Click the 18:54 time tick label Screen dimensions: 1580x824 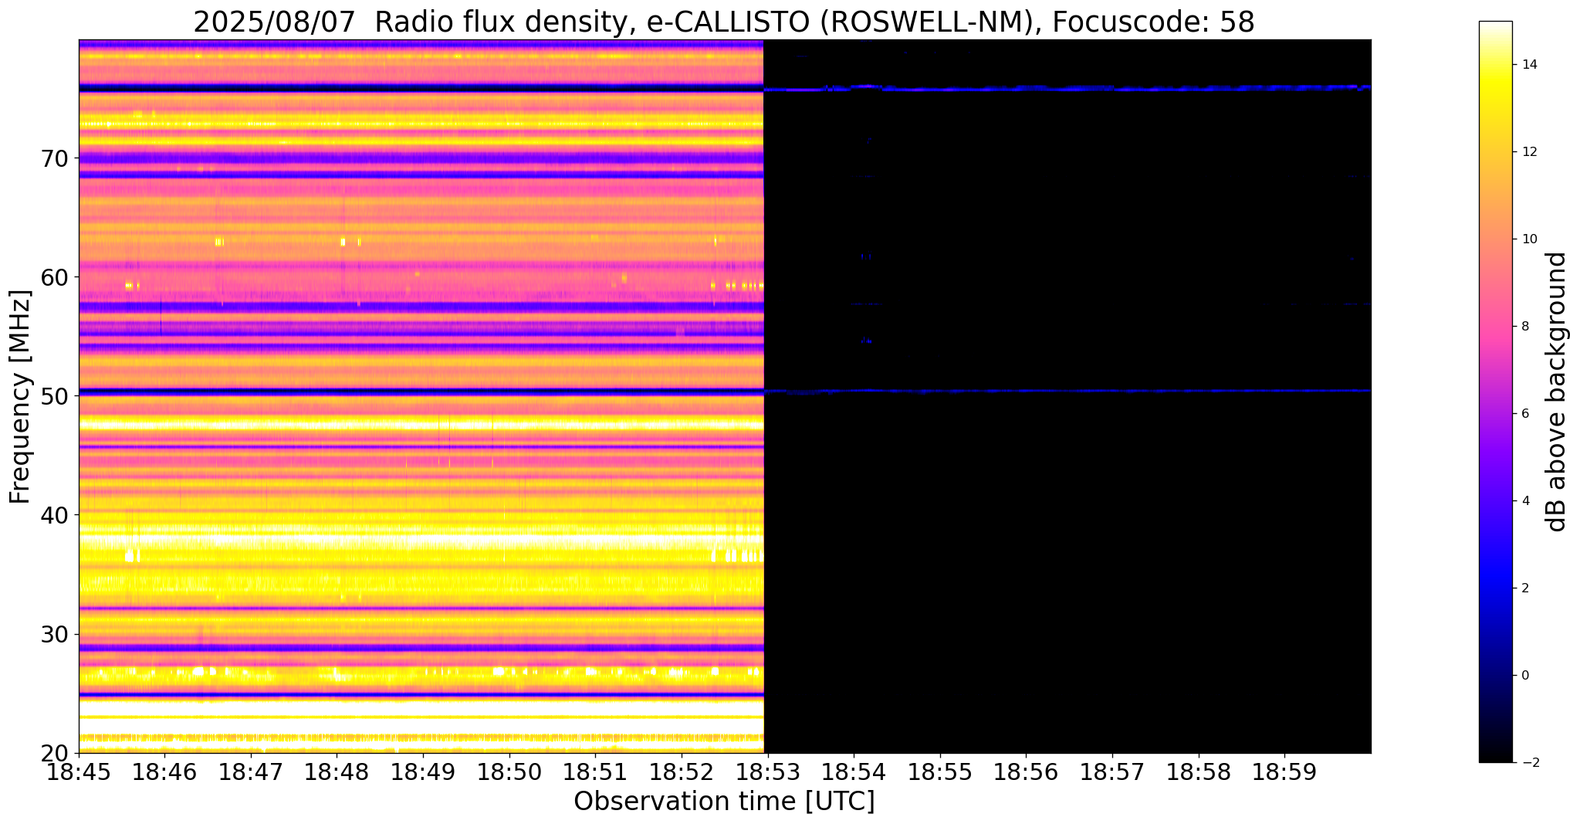pyautogui.click(x=854, y=771)
